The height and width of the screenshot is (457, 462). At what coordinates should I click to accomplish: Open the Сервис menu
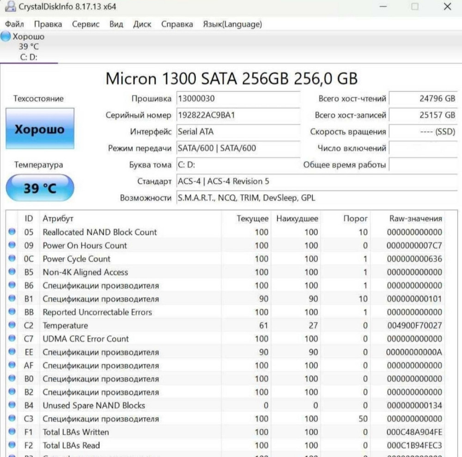point(85,24)
